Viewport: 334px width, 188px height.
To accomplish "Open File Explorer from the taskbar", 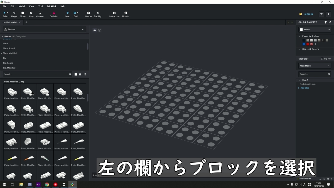I will tap(21, 184).
